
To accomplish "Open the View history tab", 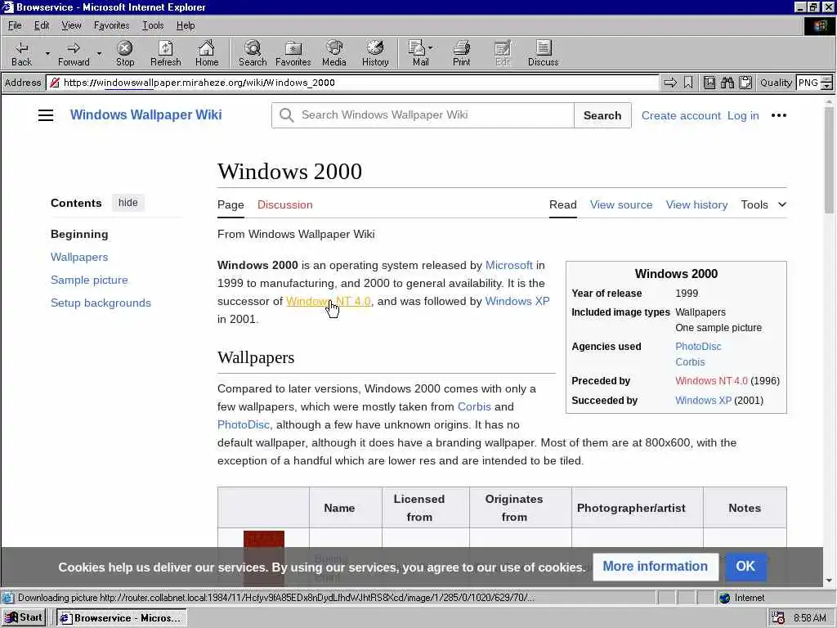I will [x=696, y=204].
